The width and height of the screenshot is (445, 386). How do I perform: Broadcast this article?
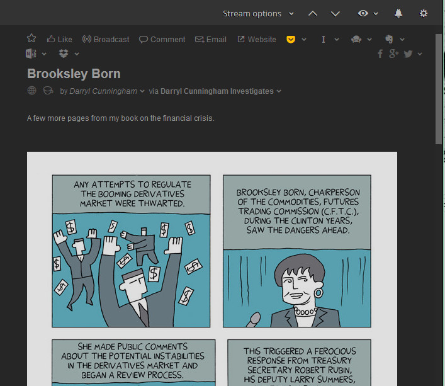click(x=106, y=40)
